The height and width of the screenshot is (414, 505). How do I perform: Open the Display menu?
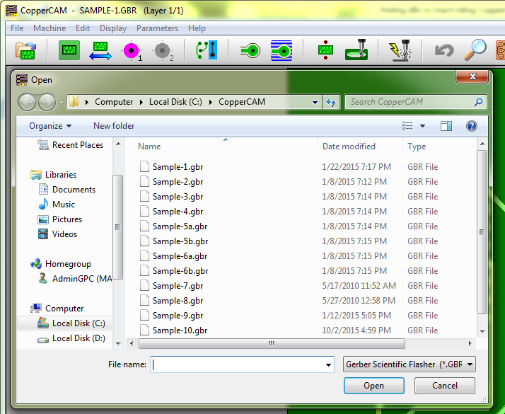113,28
